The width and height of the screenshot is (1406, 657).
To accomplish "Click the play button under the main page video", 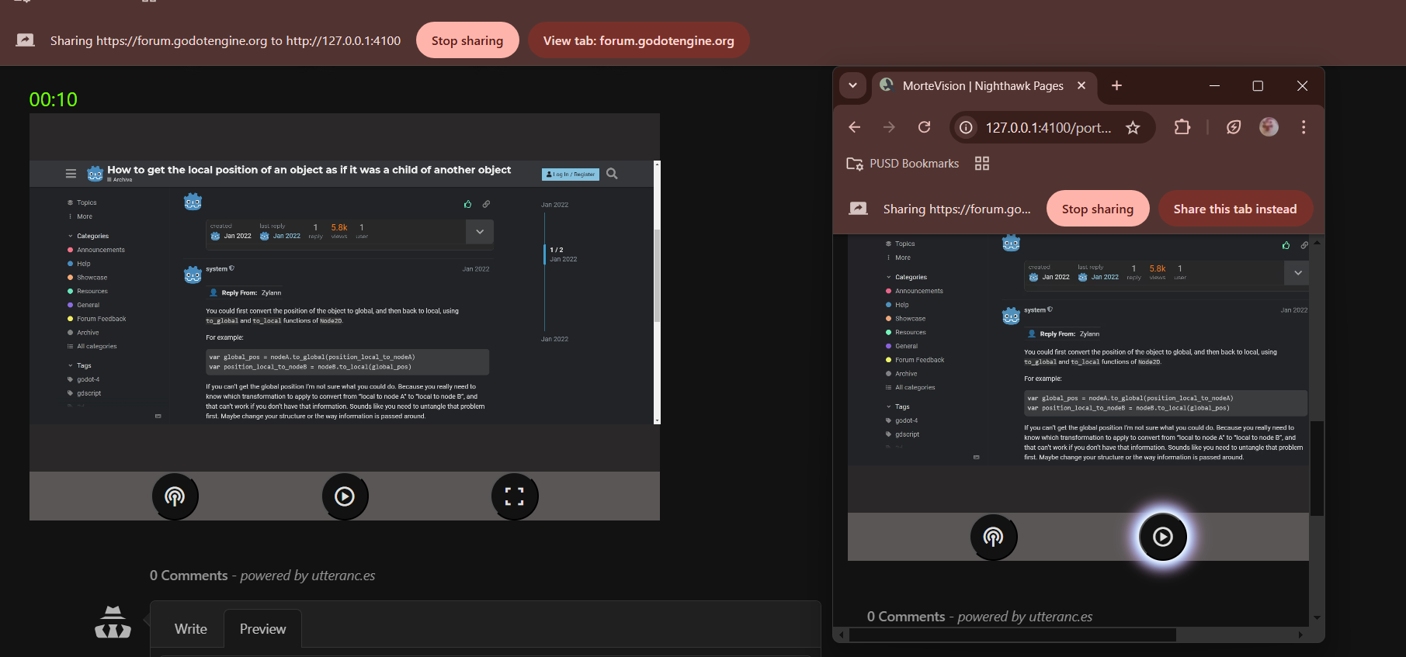I will tap(345, 496).
